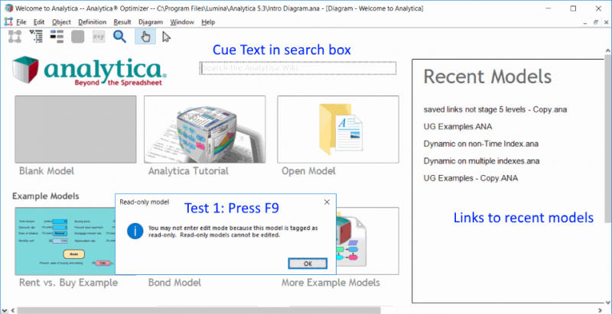612x314 pixels.
Task: Open recent model UG Examples - Copy.ANA
Action: [470, 178]
